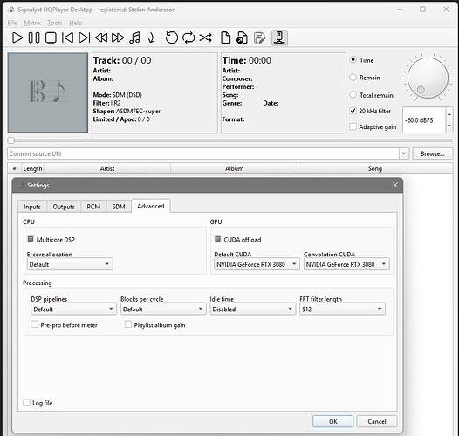Enable Pre-pro before meter
The width and height of the screenshot is (459, 436).
point(35,324)
